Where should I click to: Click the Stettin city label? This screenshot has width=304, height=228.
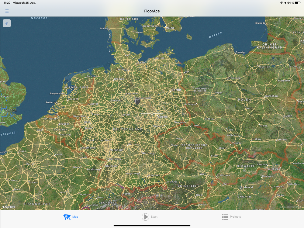190,71
